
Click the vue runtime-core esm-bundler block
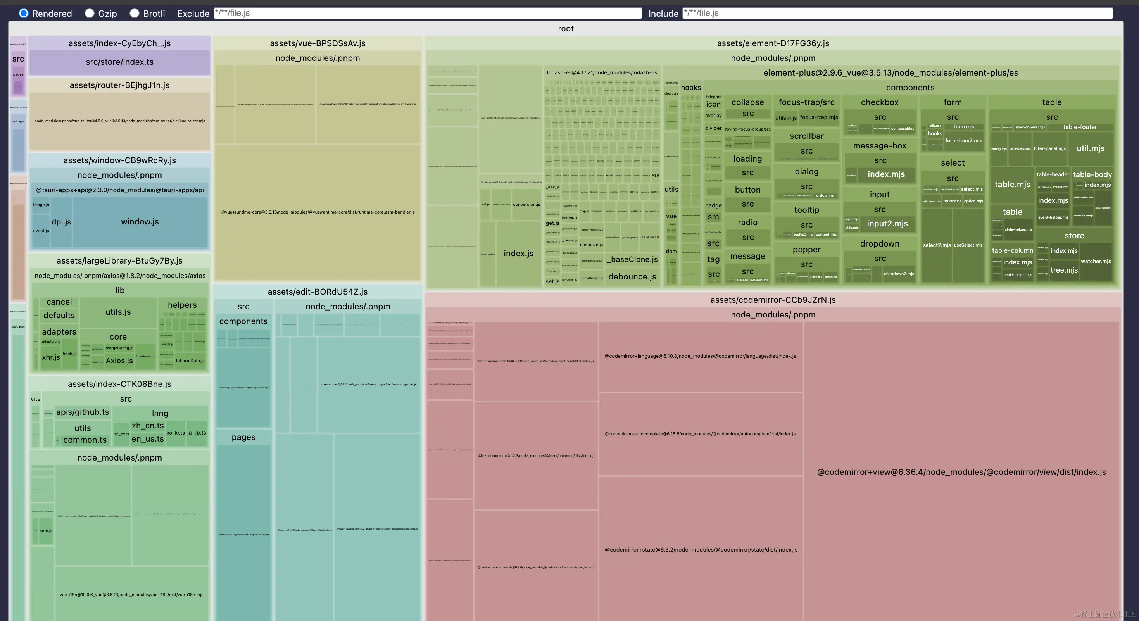(318, 212)
